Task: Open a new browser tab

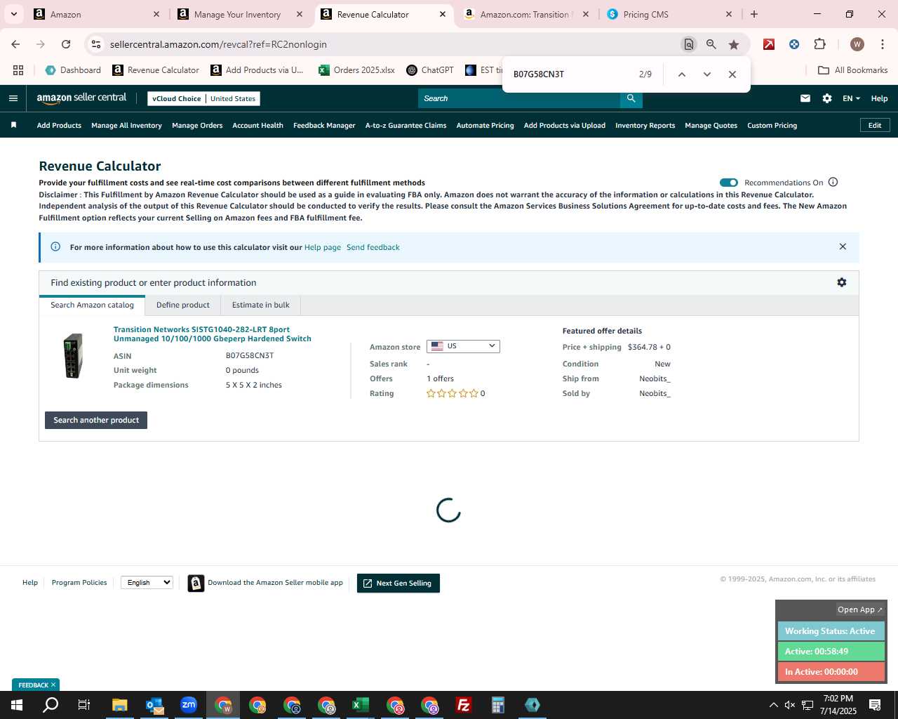Action: [x=754, y=14]
